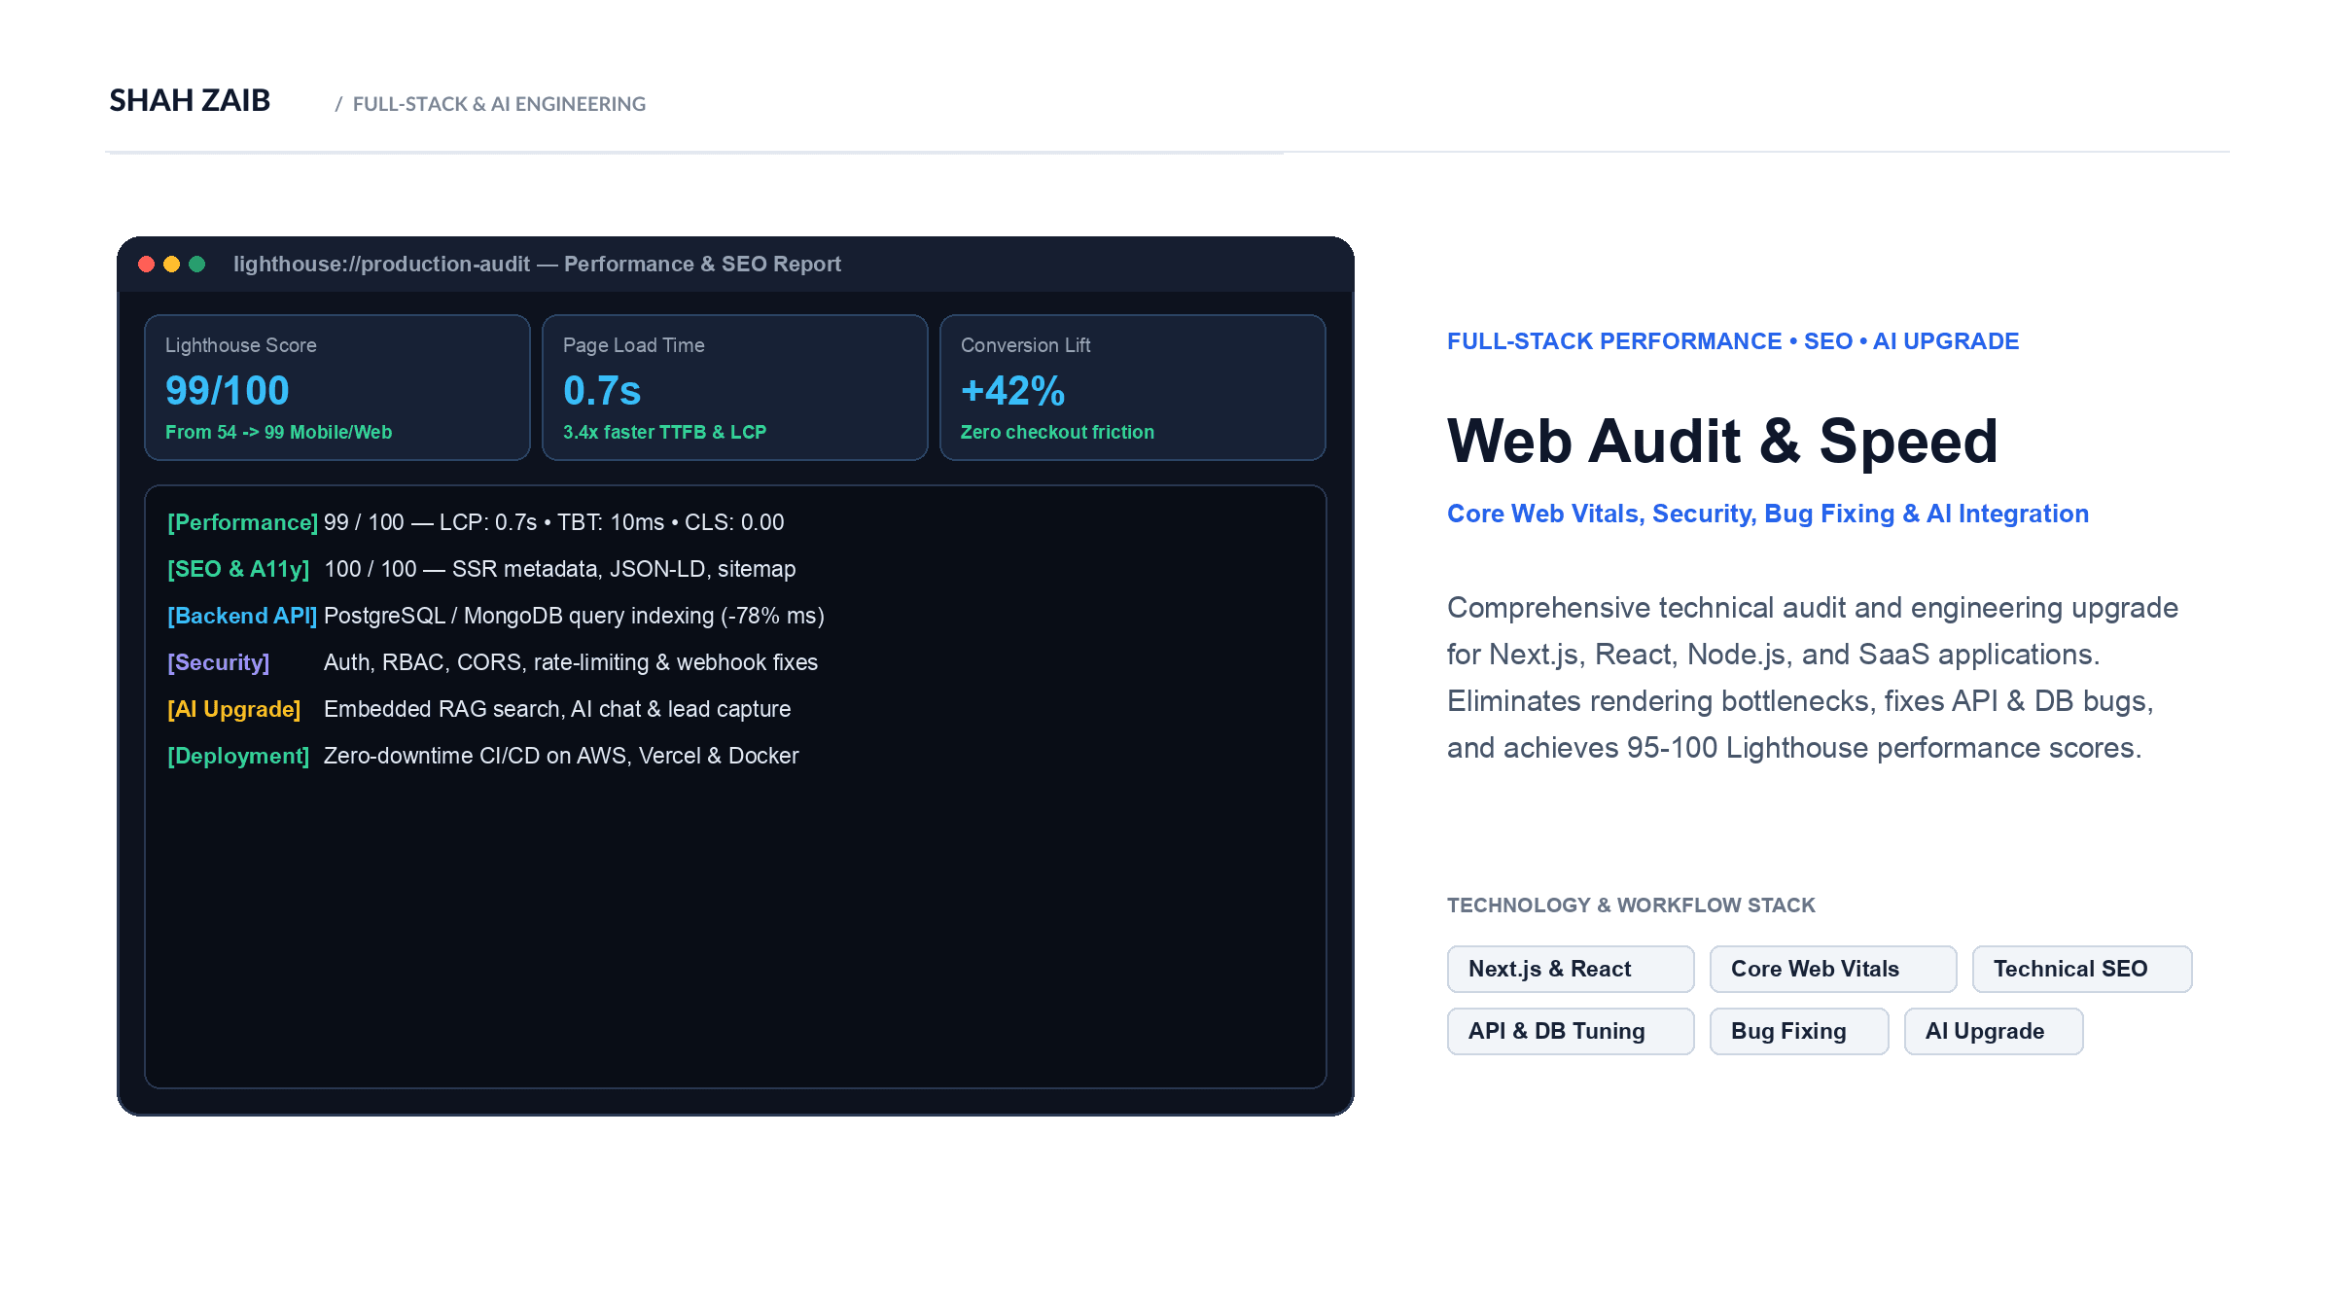This screenshot has height=1313, width=2334.
Task: Click the FULL-STACK PERFORMANCE • SEO • AI UPGRADE label
Action: (x=1733, y=341)
